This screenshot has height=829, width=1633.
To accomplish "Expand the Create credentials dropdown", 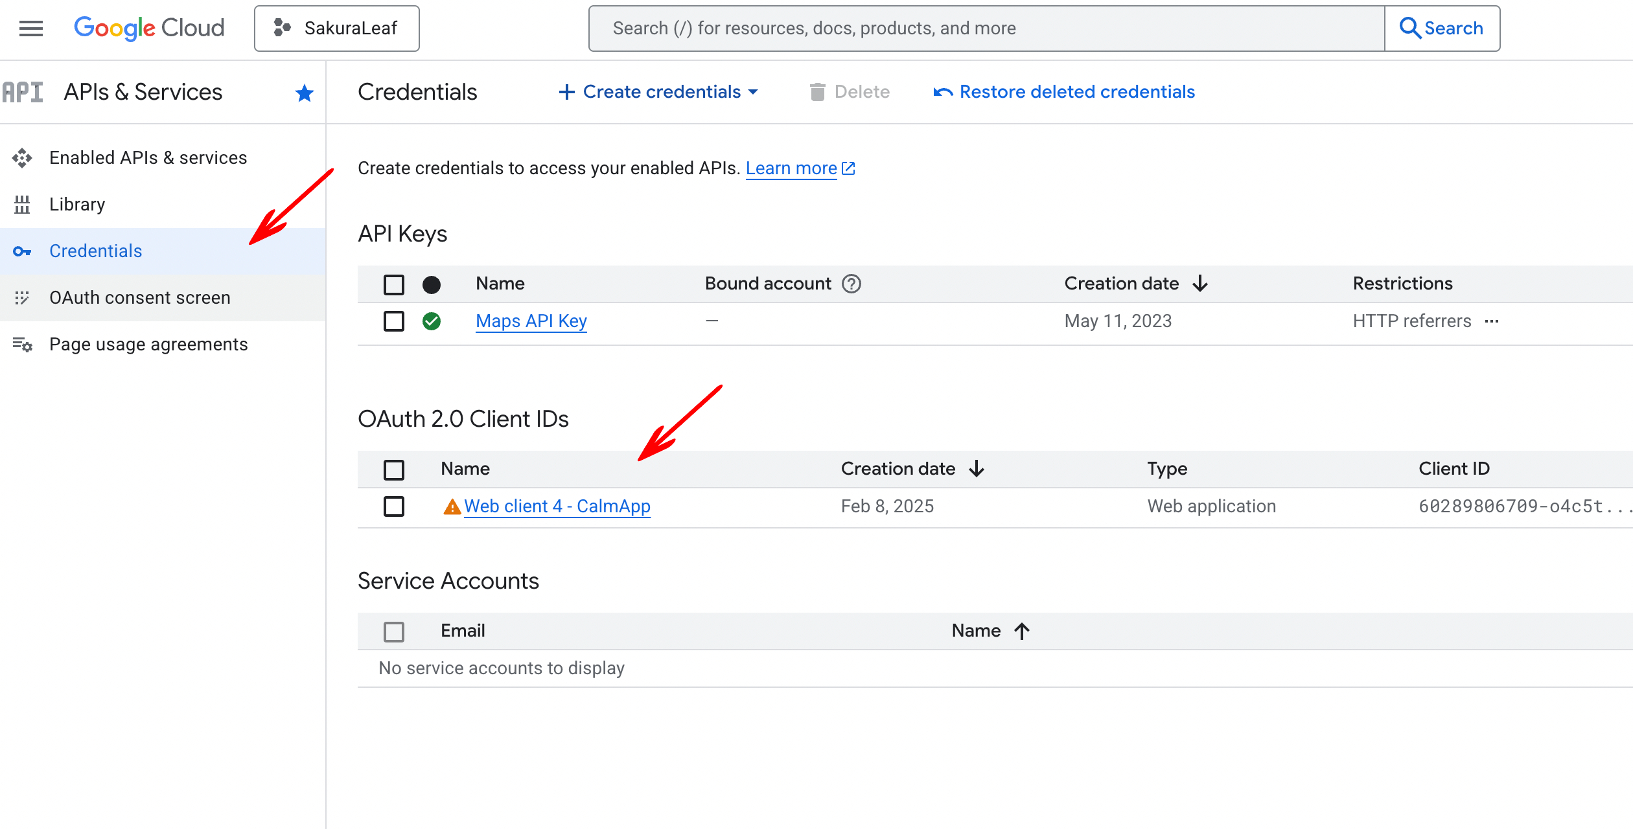I will click(658, 92).
